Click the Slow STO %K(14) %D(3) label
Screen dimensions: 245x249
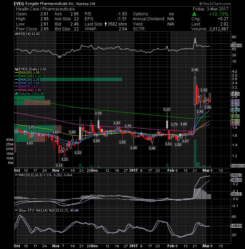(x=39, y=210)
